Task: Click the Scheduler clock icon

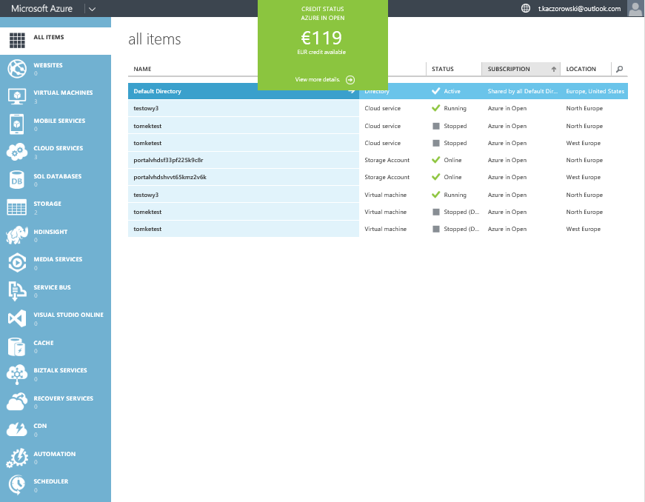Action: pyautogui.click(x=17, y=485)
